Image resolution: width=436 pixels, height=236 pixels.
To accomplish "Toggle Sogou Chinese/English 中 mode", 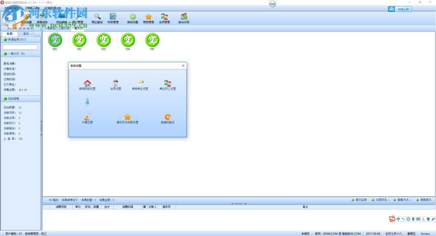I will click(x=399, y=219).
